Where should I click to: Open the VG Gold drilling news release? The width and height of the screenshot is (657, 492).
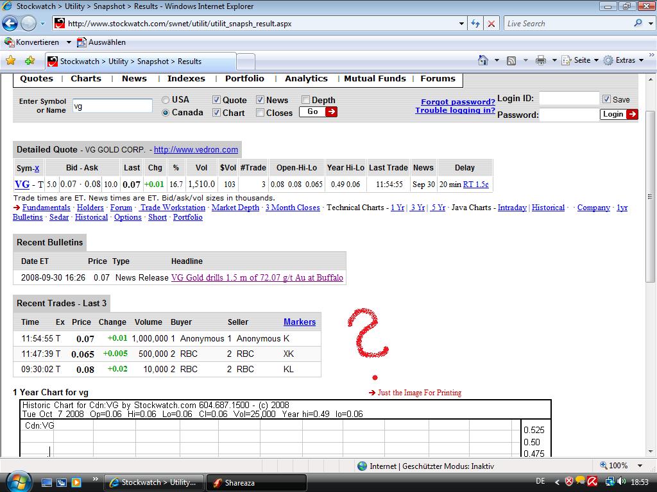pyautogui.click(x=258, y=277)
